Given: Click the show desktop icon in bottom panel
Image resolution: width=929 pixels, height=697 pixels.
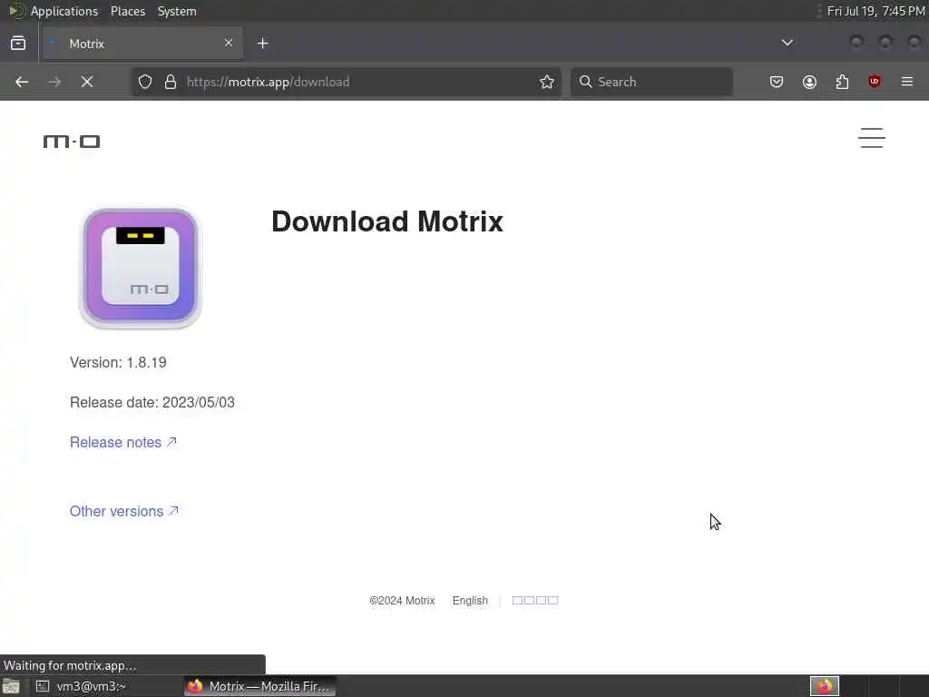Looking at the screenshot, I should click(x=11, y=687).
